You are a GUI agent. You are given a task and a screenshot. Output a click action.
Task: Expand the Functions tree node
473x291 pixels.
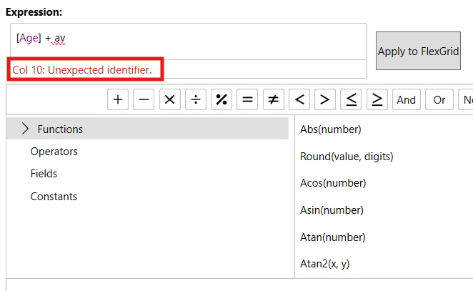point(26,129)
